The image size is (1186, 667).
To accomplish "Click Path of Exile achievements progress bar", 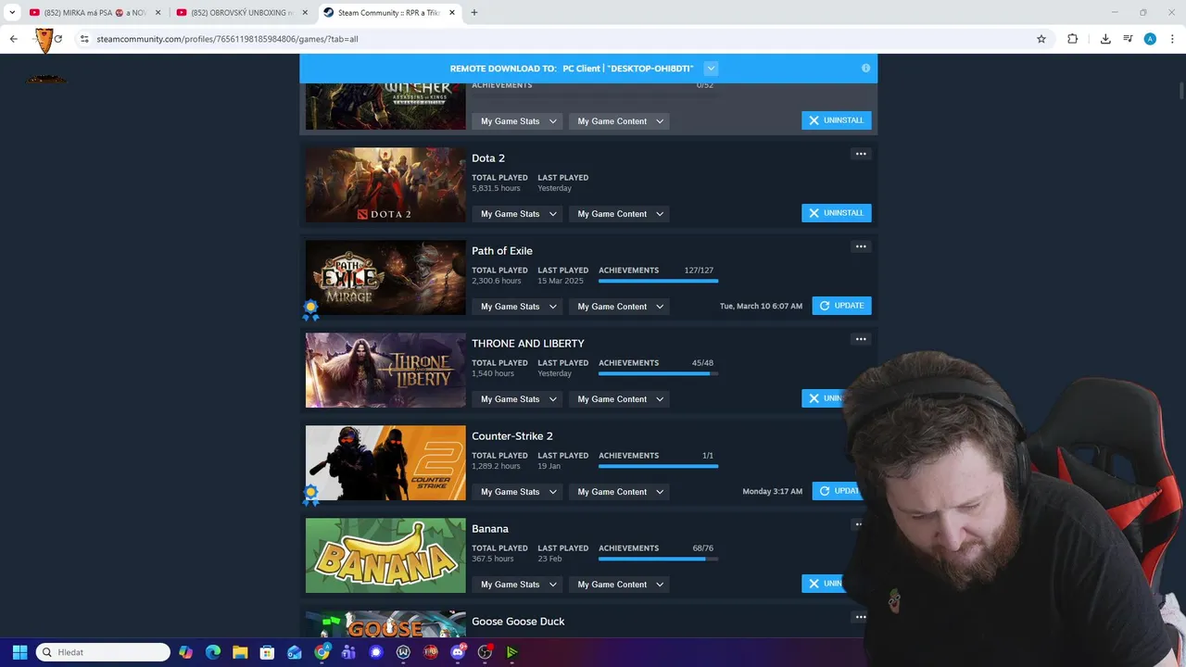I will [x=658, y=281].
